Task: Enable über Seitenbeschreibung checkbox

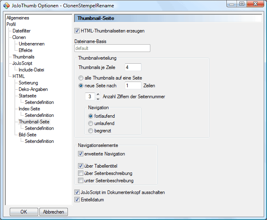Action: (80, 173)
